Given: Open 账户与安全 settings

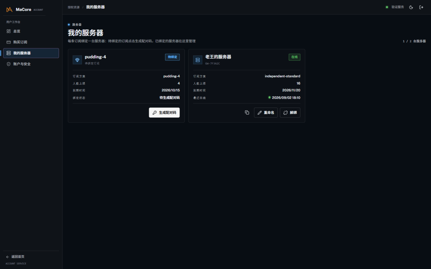Looking at the screenshot, I should (x=31, y=64).
